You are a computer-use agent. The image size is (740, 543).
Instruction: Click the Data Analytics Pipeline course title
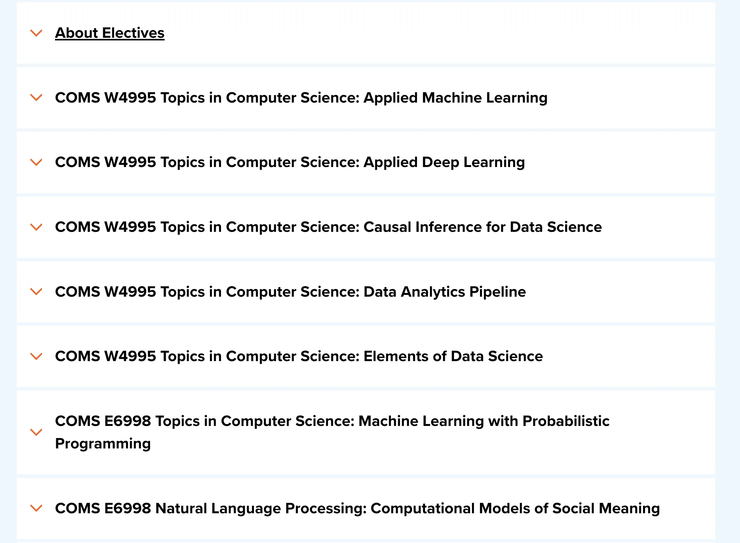pyautogui.click(x=290, y=292)
